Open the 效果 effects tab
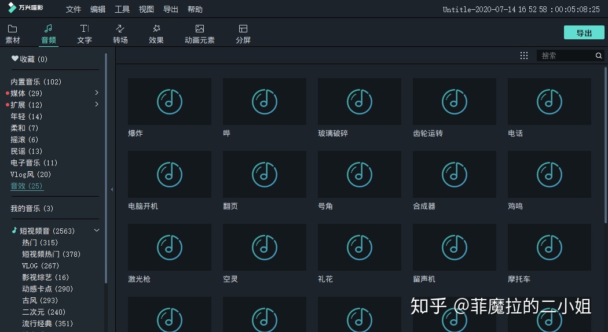 click(156, 34)
